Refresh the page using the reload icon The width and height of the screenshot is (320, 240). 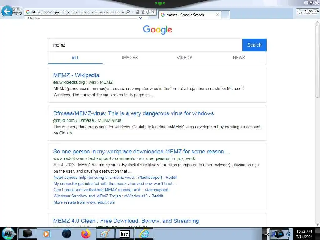[x=148, y=12]
